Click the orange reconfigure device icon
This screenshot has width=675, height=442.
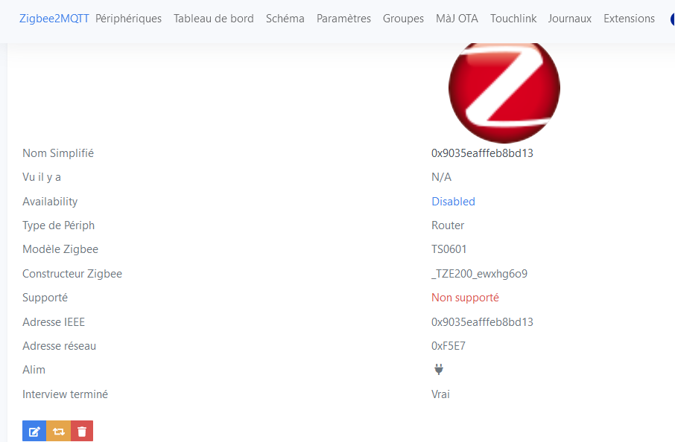click(58, 432)
